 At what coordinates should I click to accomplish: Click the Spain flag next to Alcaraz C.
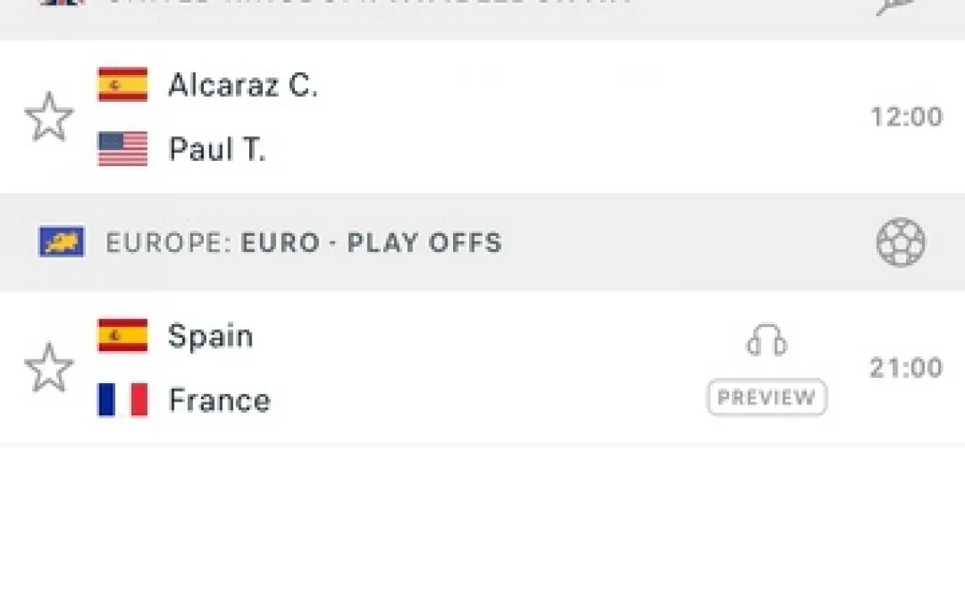pos(123,85)
